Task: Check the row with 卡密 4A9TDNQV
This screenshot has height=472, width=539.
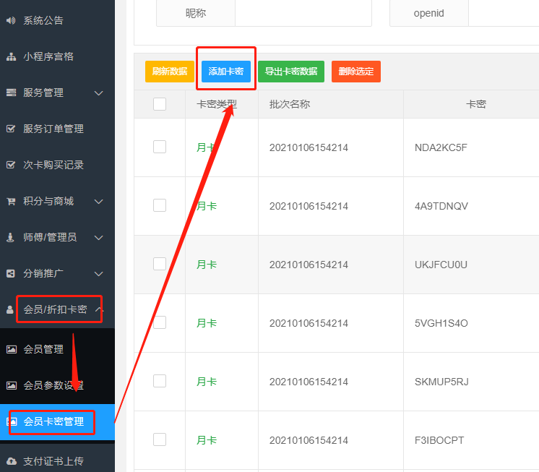Action: [x=160, y=205]
